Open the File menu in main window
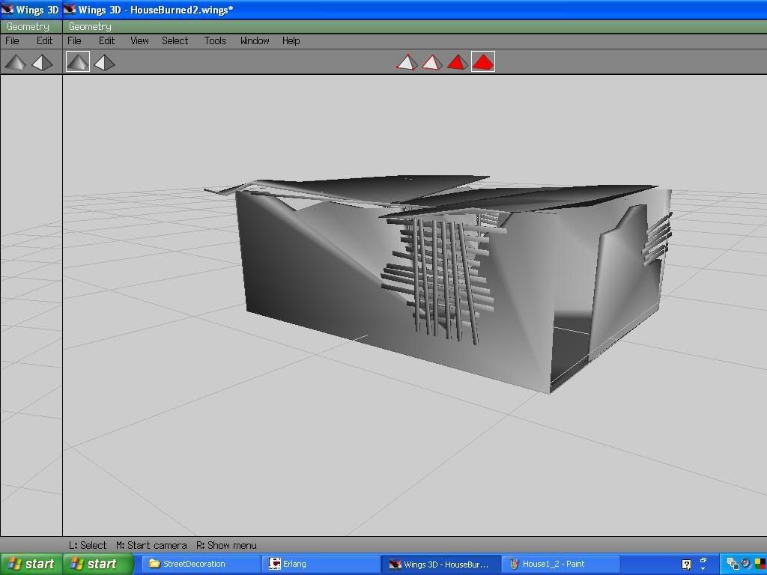This screenshot has height=575, width=767. pyautogui.click(x=74, y=40)
